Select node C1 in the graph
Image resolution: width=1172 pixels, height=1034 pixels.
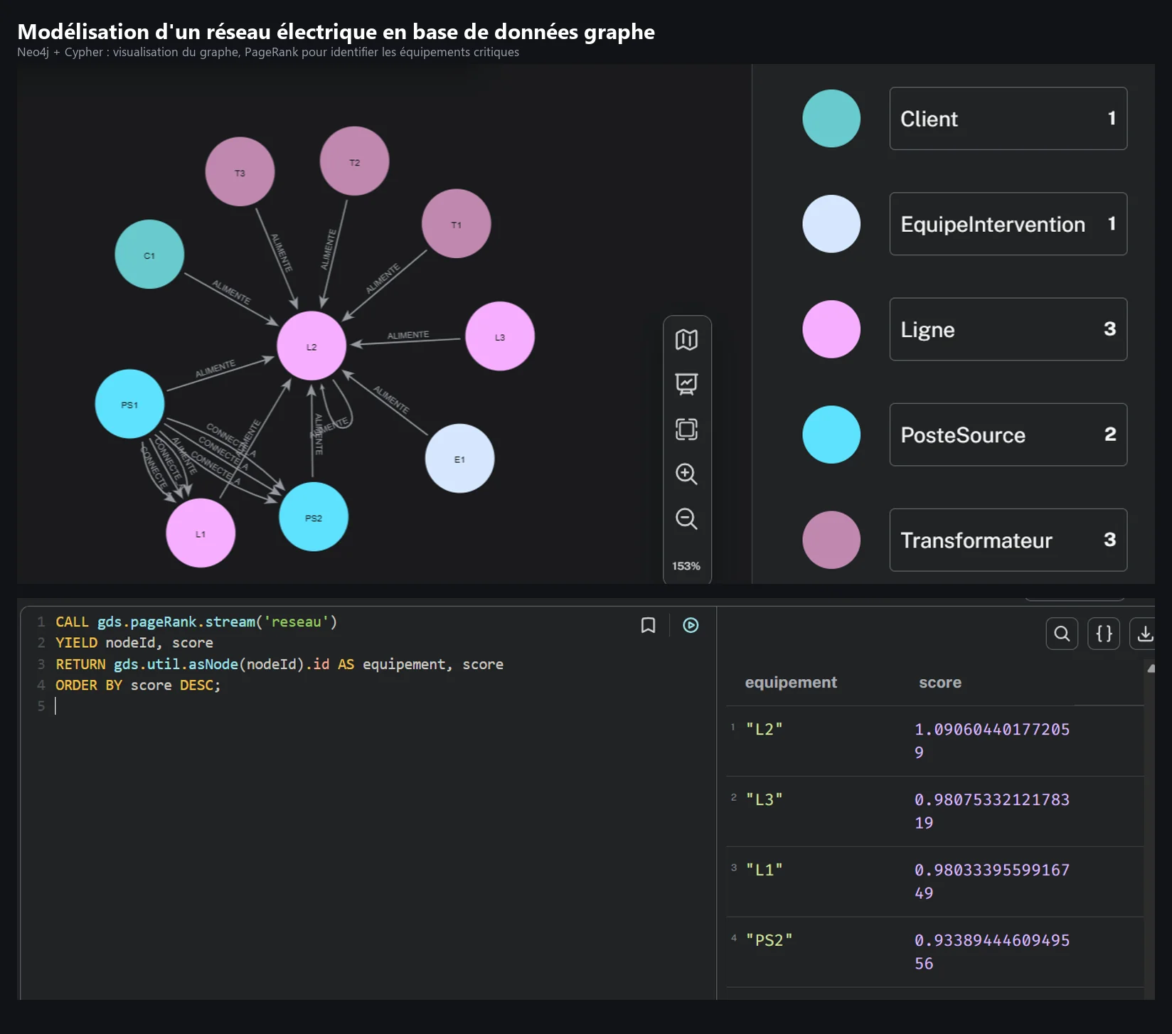149,255
